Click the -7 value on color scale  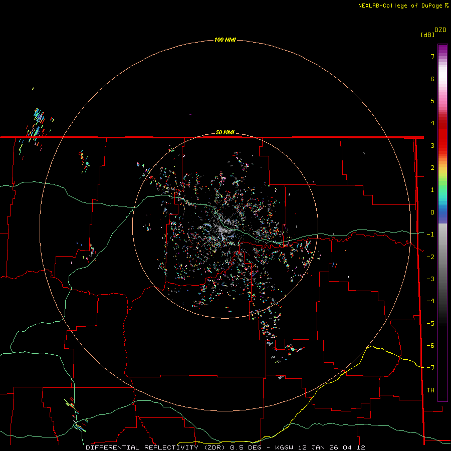tap(430, 368)
